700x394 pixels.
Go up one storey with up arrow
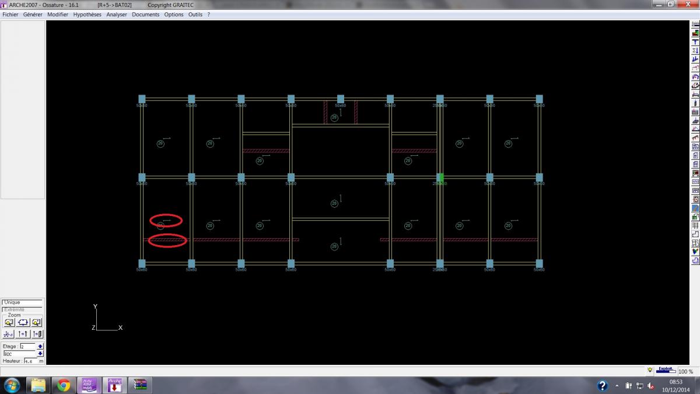click(40, 346)
